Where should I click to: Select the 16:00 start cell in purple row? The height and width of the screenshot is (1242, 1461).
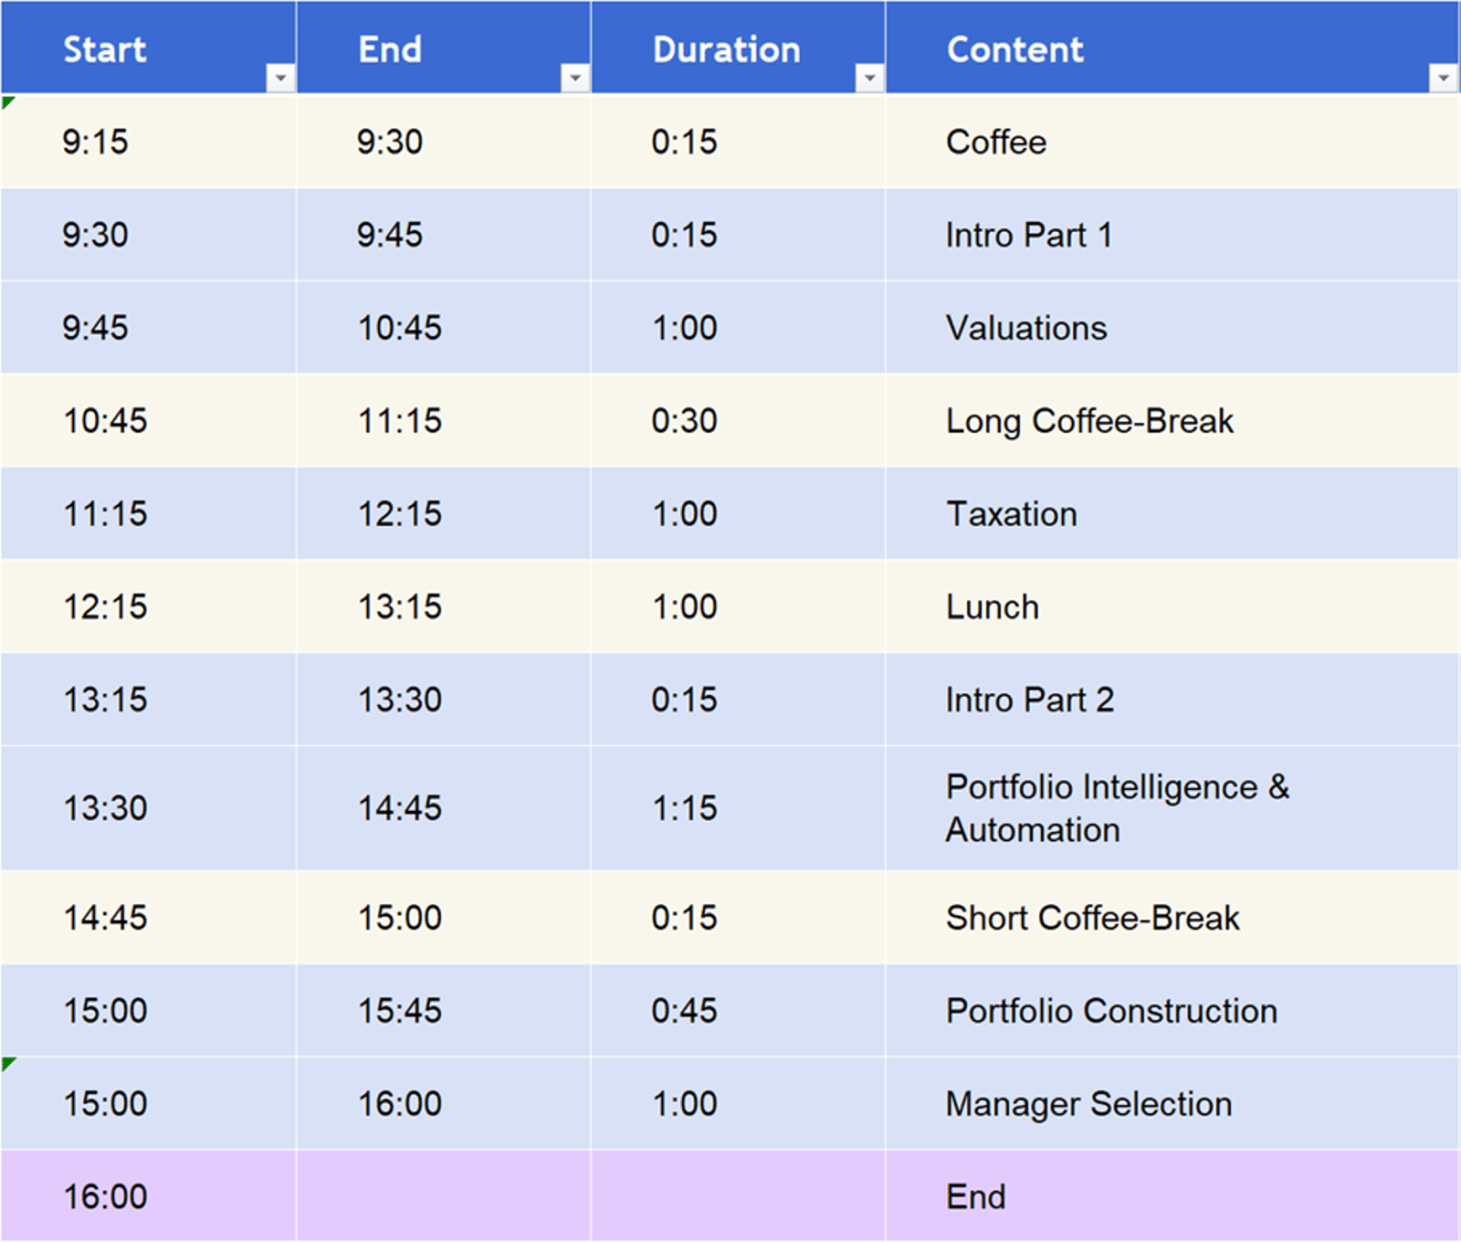point(105,1196)
